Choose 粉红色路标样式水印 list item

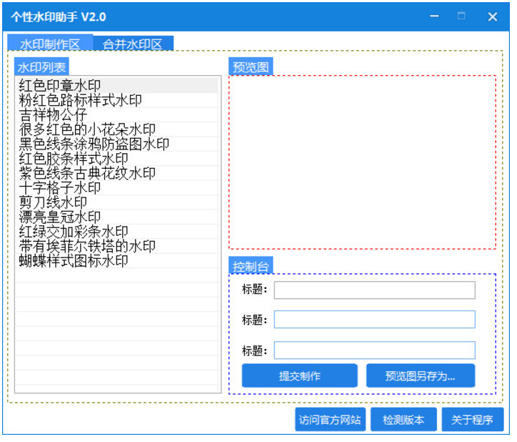pyautogui.click(x=80, y=100)
